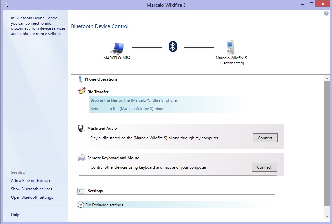Viewport: 332px width, 224px height.
Task: Click the MARCELO-MBA laptop icon
Action: pos(117,48)
